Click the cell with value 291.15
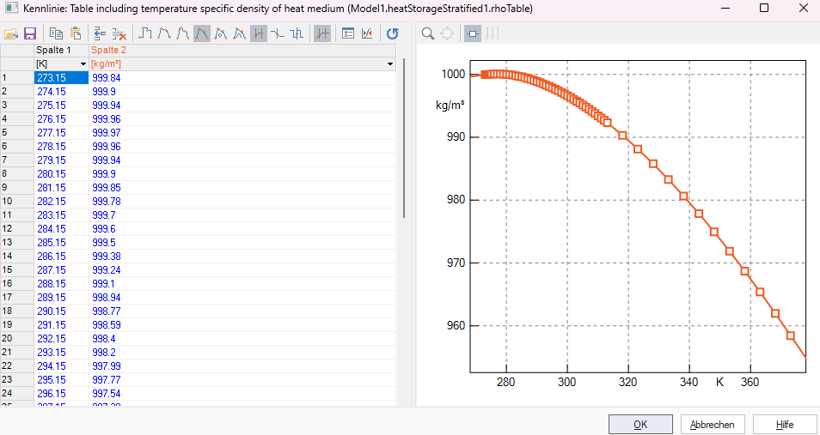 coord(61,325)
